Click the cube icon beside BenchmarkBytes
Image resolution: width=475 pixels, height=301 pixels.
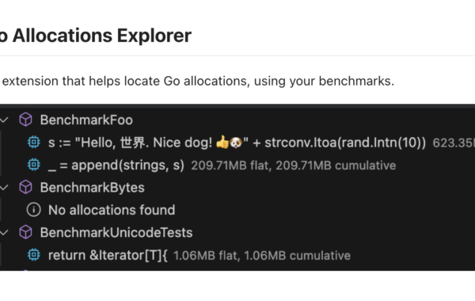[26, 187]
